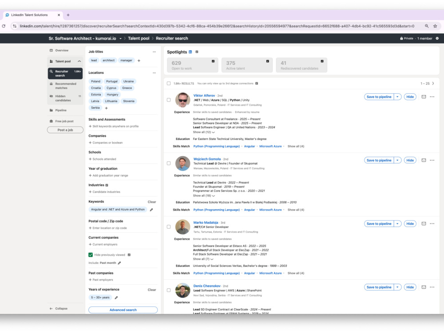Viewport: 444px width, 333px height.
Task: Edit the Past month include setting
Action: coord(119,263)
